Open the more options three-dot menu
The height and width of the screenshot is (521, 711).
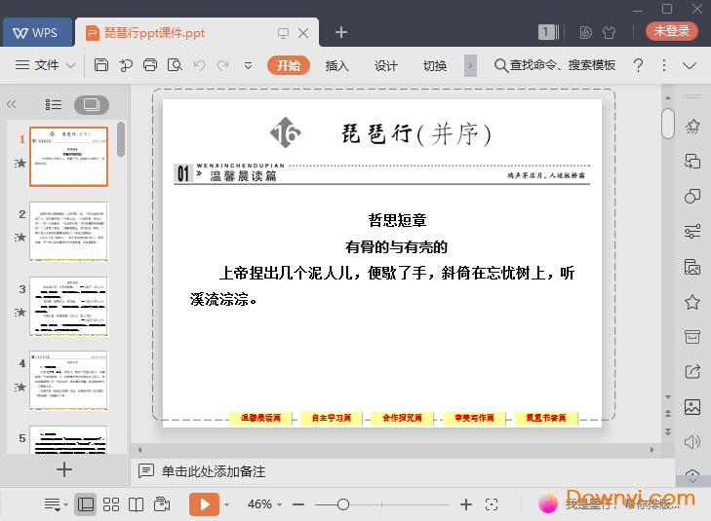(664, 65)
